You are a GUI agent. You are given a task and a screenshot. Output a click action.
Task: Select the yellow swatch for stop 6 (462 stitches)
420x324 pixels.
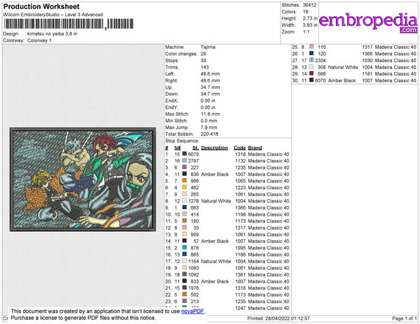184,187
